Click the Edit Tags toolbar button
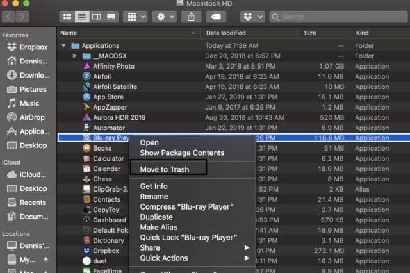Viewport: 410px width, 273px height. (217, 17)
